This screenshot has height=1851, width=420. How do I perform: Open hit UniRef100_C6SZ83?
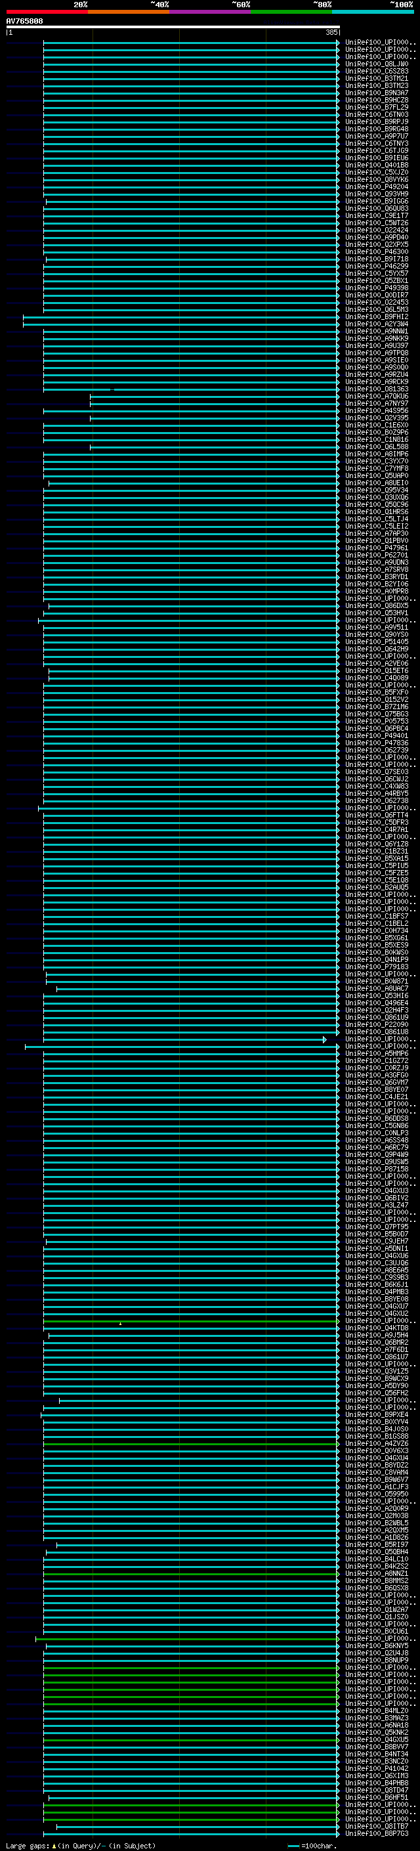tap(376, 71)
